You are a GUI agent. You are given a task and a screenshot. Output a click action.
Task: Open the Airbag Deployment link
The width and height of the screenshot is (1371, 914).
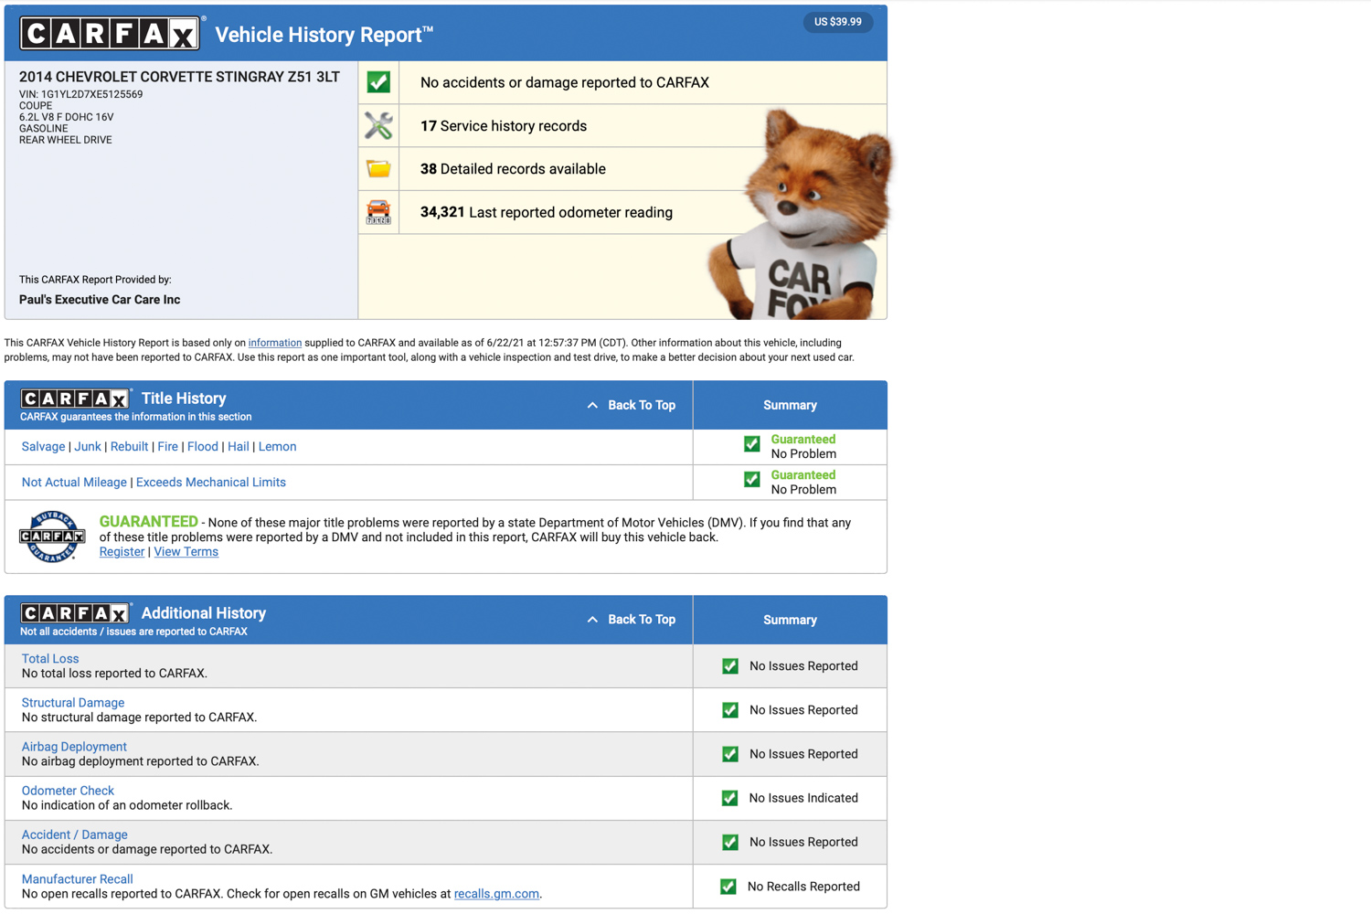(x=74, y=747)
